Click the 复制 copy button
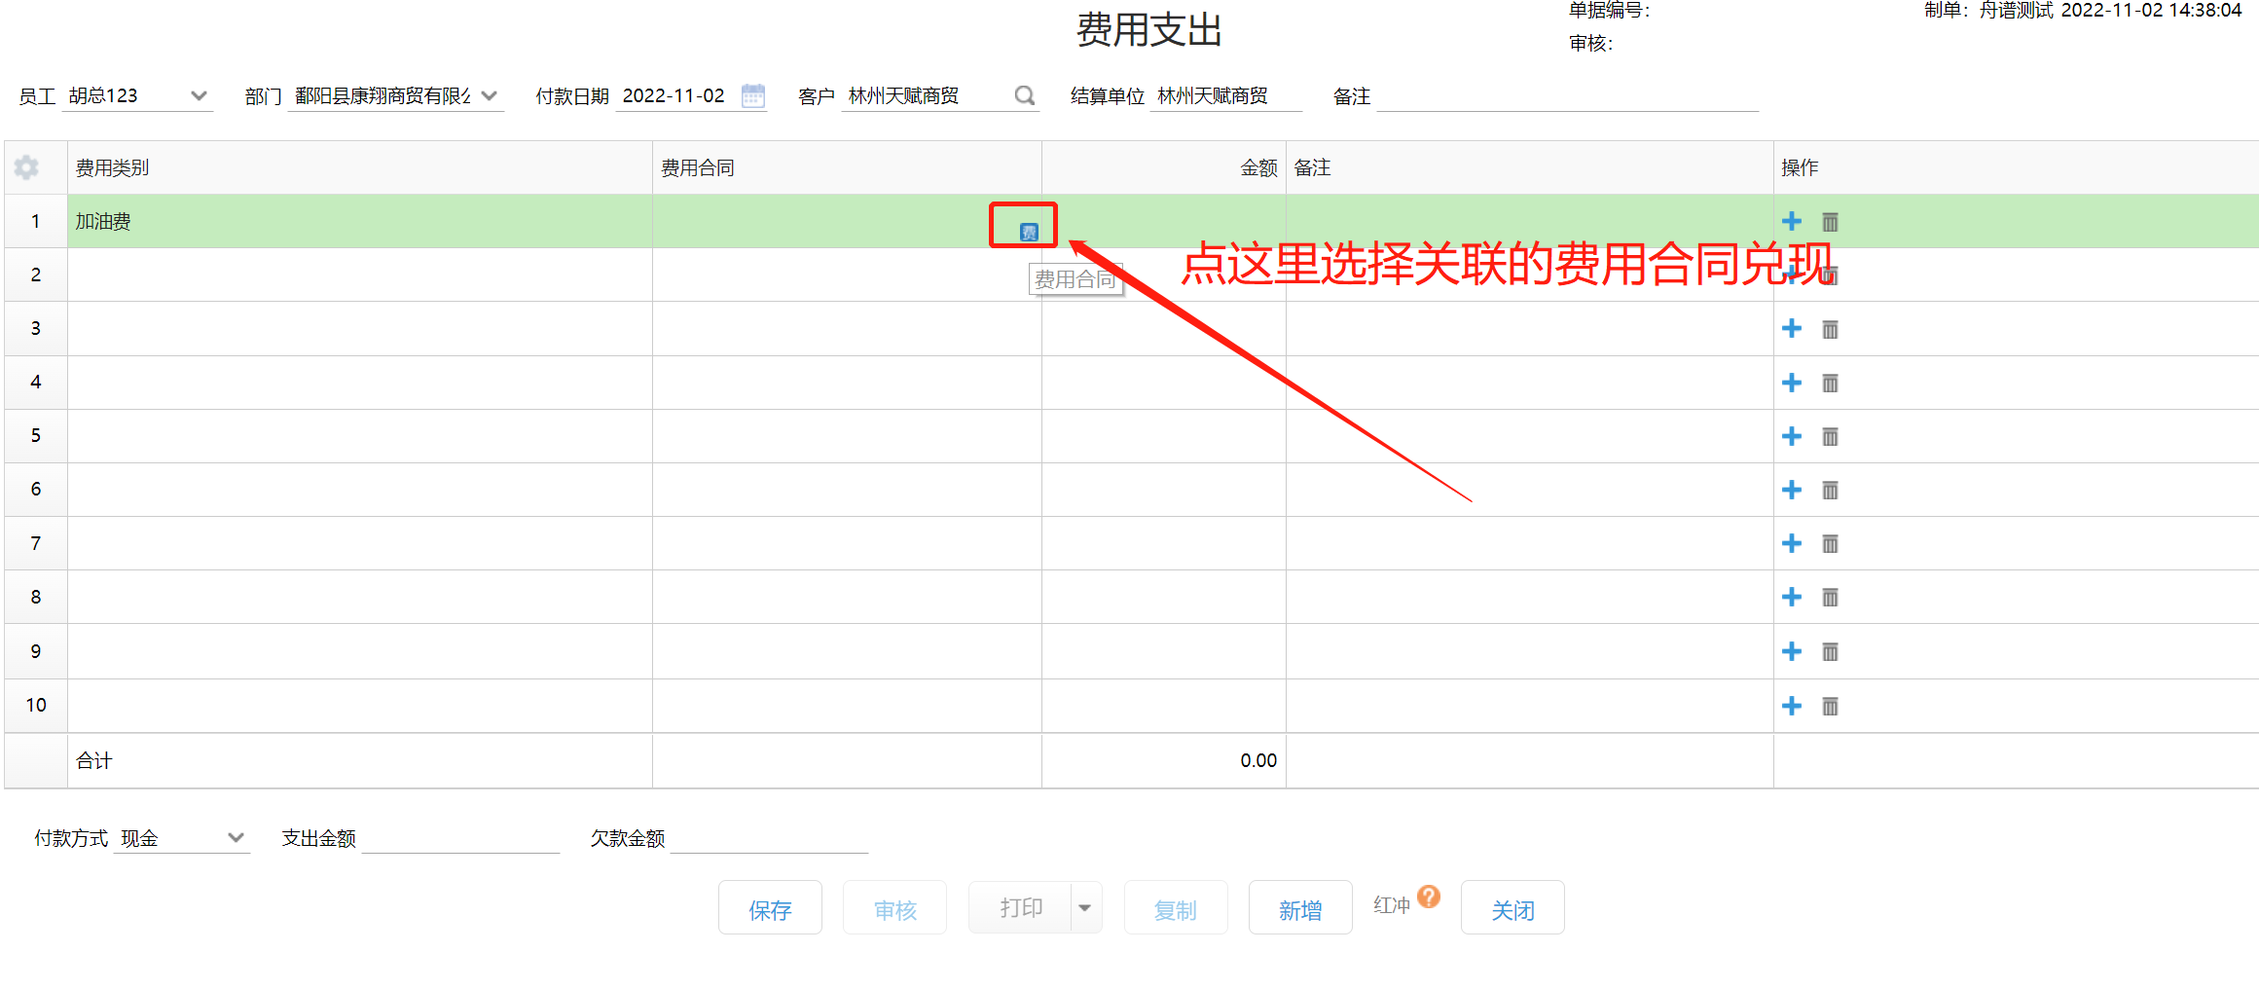Image resolution: width=2259 pixels, height=989 pixels. click(x=1176, y=907)
